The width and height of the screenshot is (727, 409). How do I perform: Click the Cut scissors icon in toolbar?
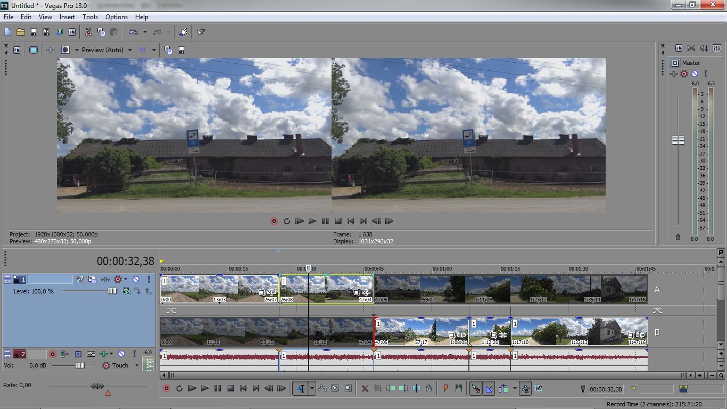pos(88,32)
